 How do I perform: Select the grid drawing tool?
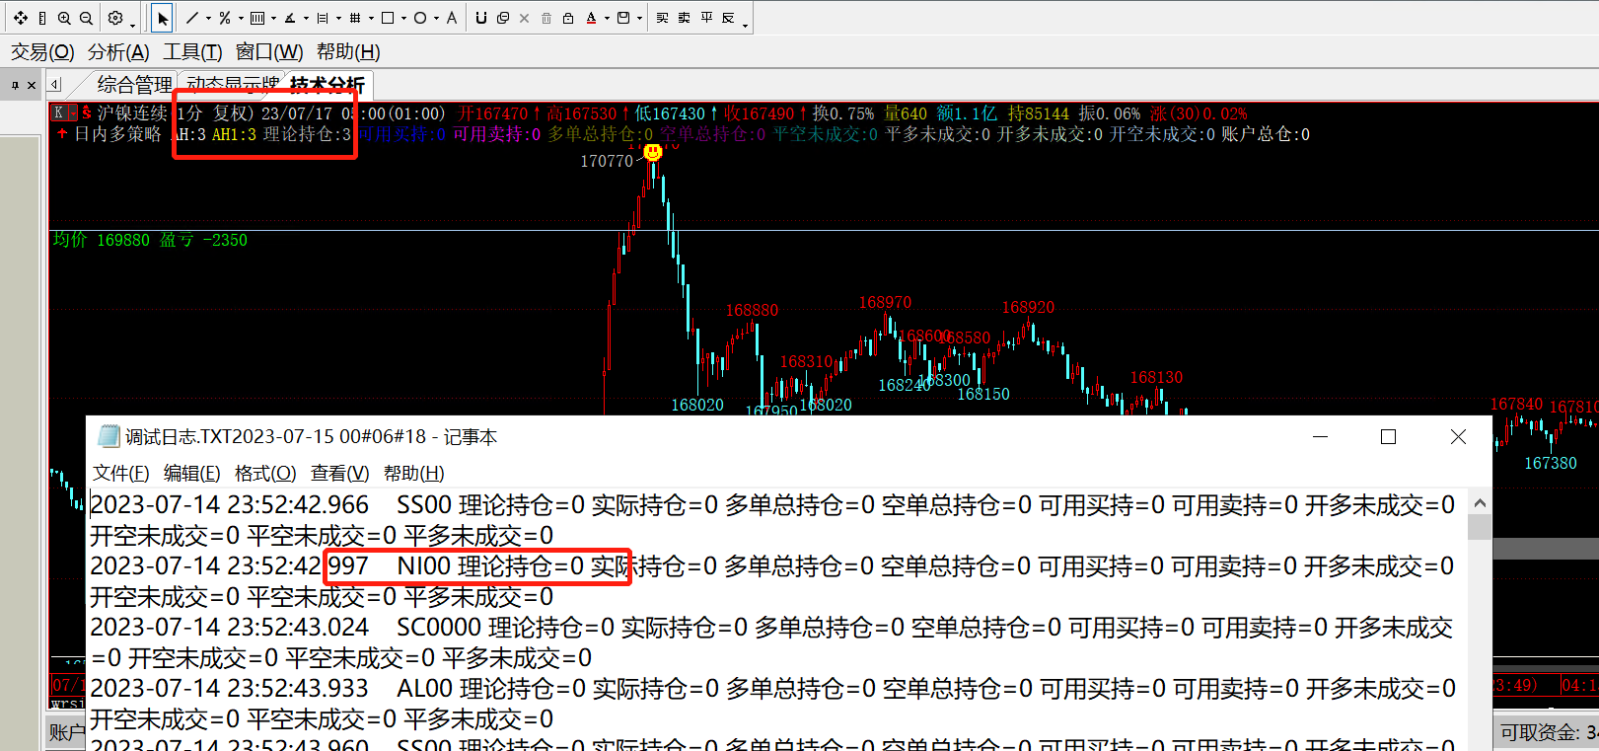click(x=355, y=18)
